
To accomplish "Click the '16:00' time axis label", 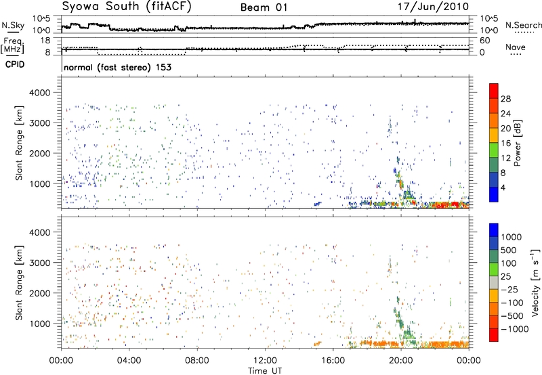I will [x=333, y=361].
